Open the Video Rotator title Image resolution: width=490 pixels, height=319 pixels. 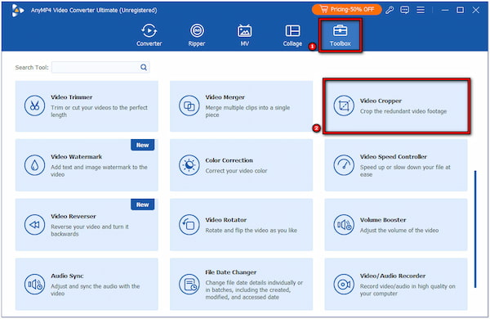226,220
